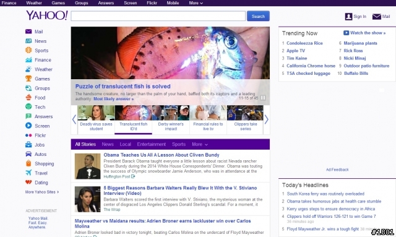Click the News newspaper icon in sidebar
The image size is (396, 237).
28,41
